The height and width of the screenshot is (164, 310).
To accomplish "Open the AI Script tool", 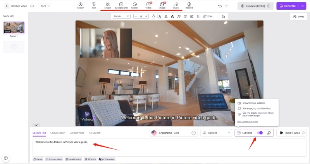I will pos(90,159).
